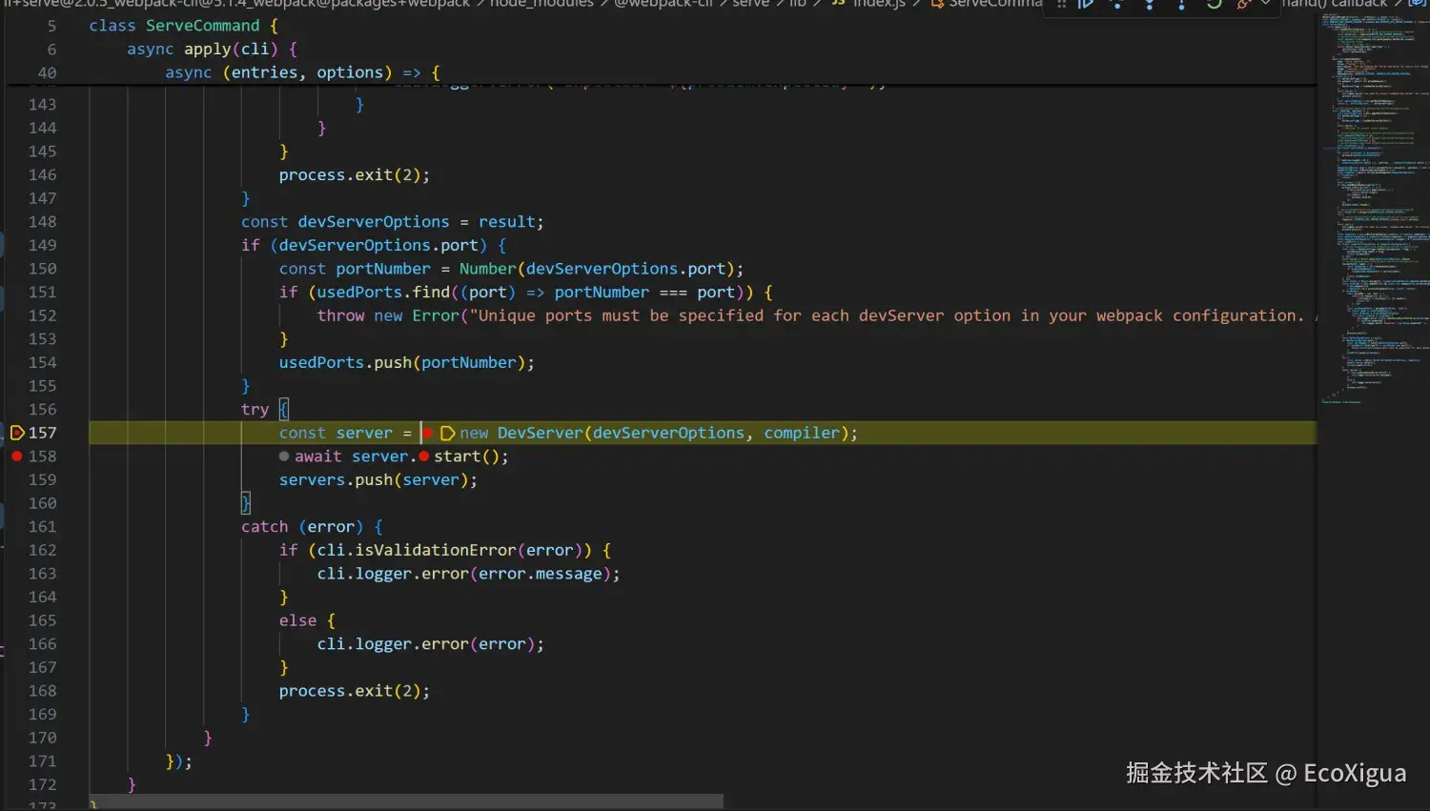Toggle the inline red breakpoint before start()

[x=423, y=456]
